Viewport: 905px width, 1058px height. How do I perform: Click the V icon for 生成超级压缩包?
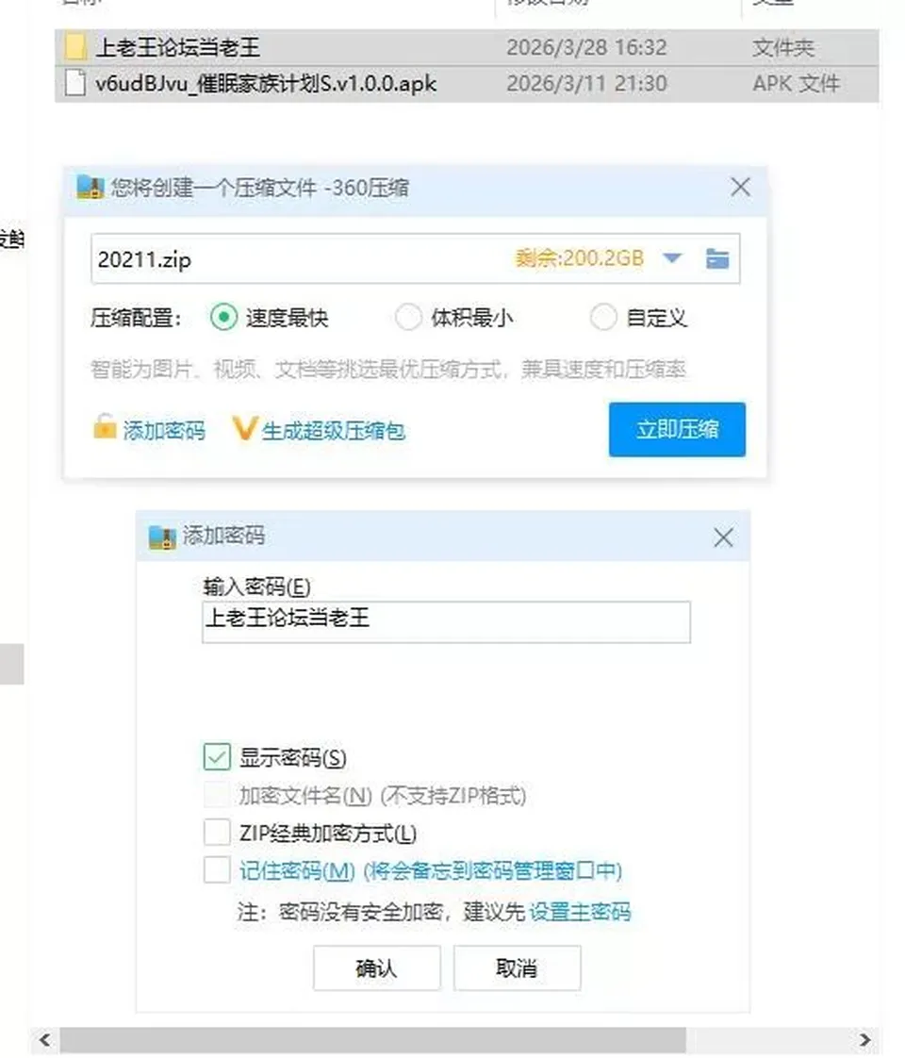pyautogui.click(x=244, y=428)
